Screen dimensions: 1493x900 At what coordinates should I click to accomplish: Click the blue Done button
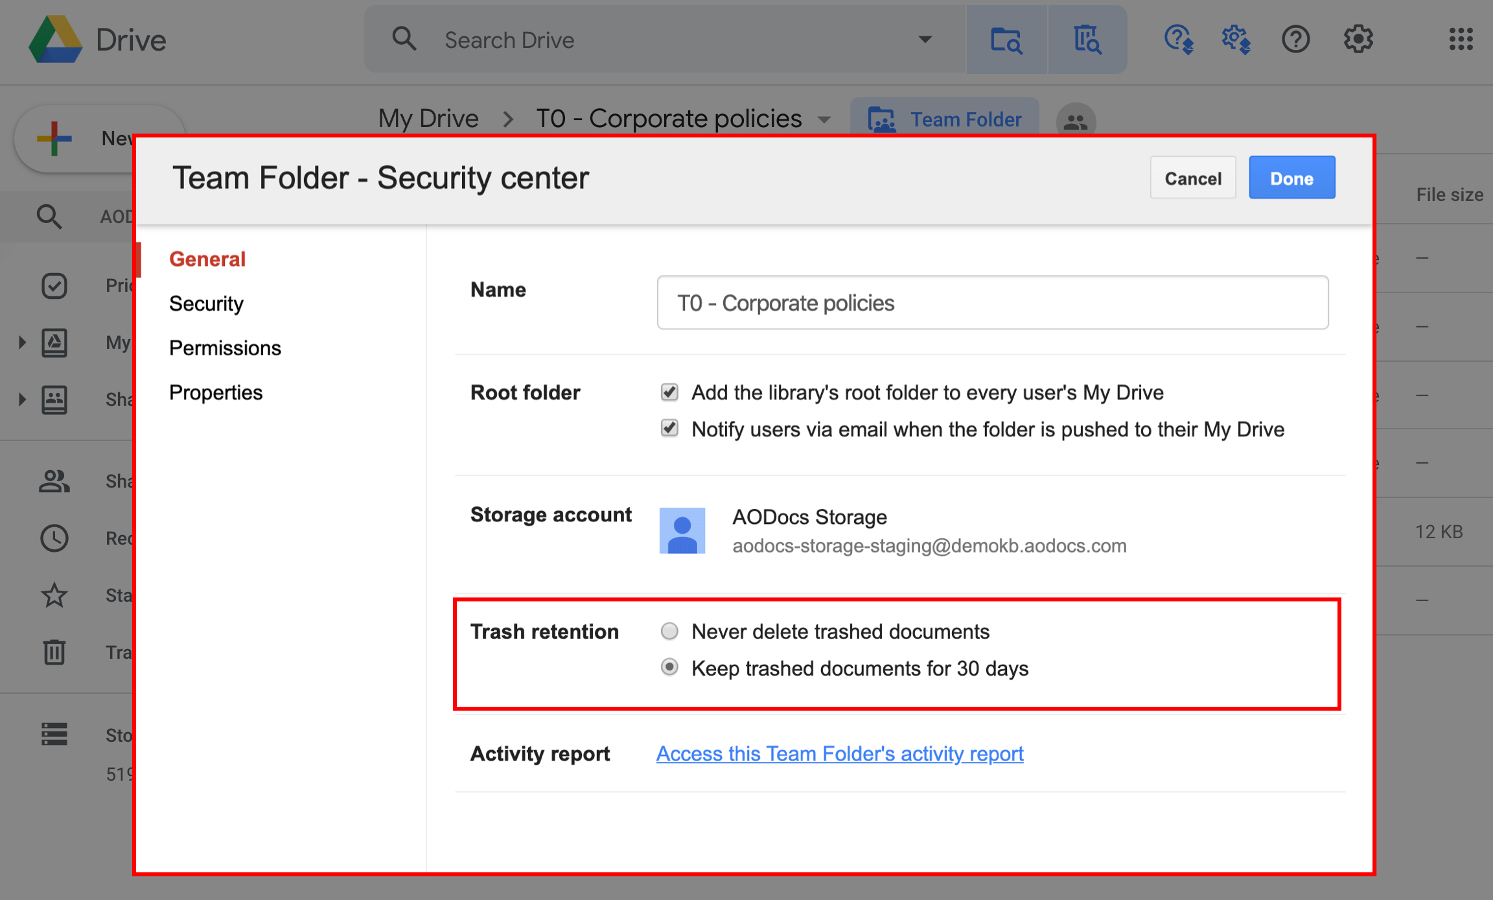click(1291, 178)
